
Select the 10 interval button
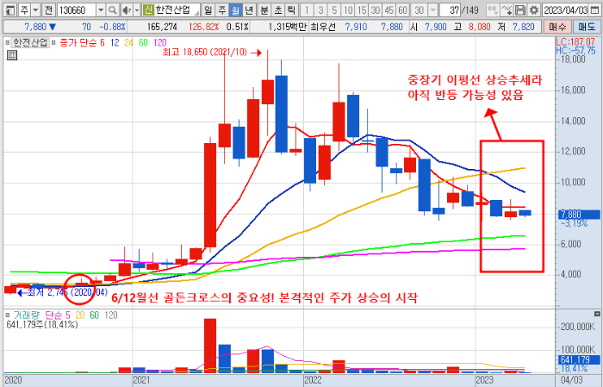tap(348, 10)
